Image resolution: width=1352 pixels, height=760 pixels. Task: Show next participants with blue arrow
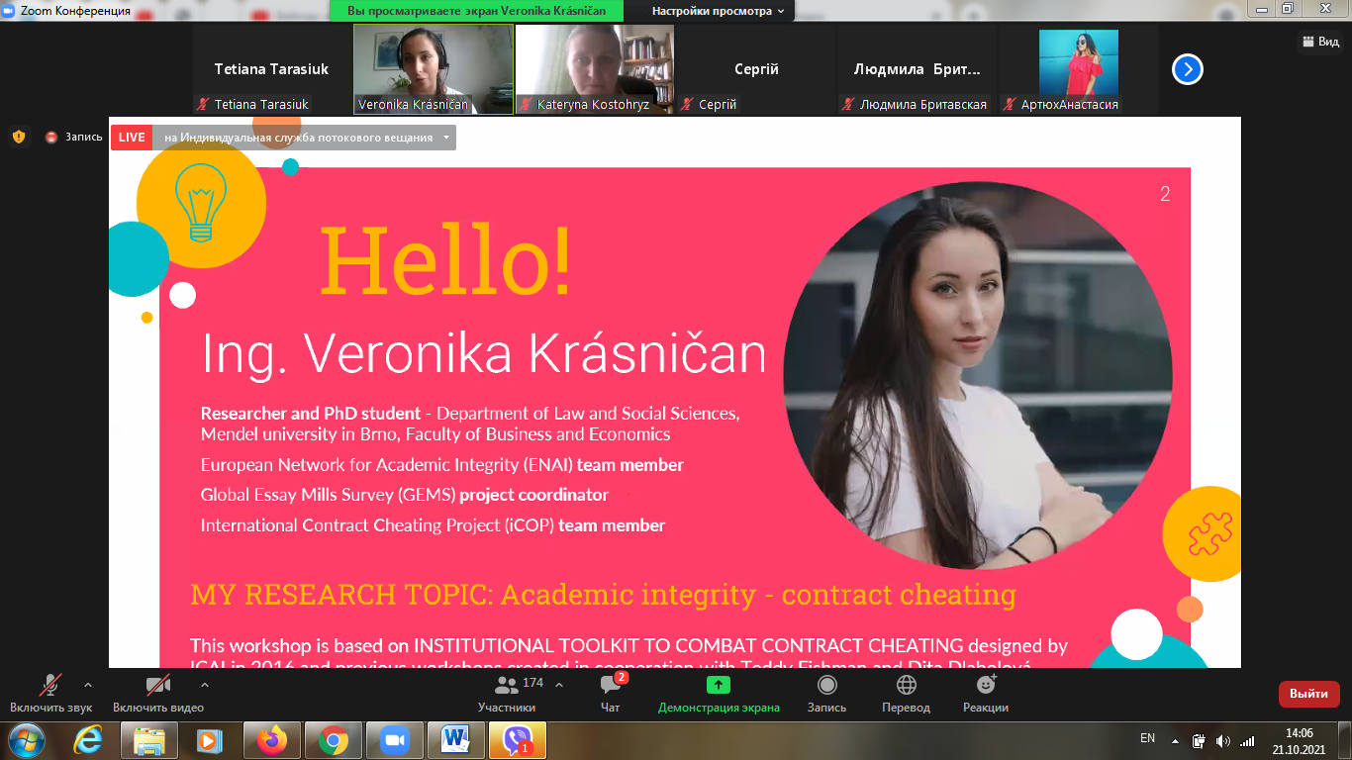1187,69
